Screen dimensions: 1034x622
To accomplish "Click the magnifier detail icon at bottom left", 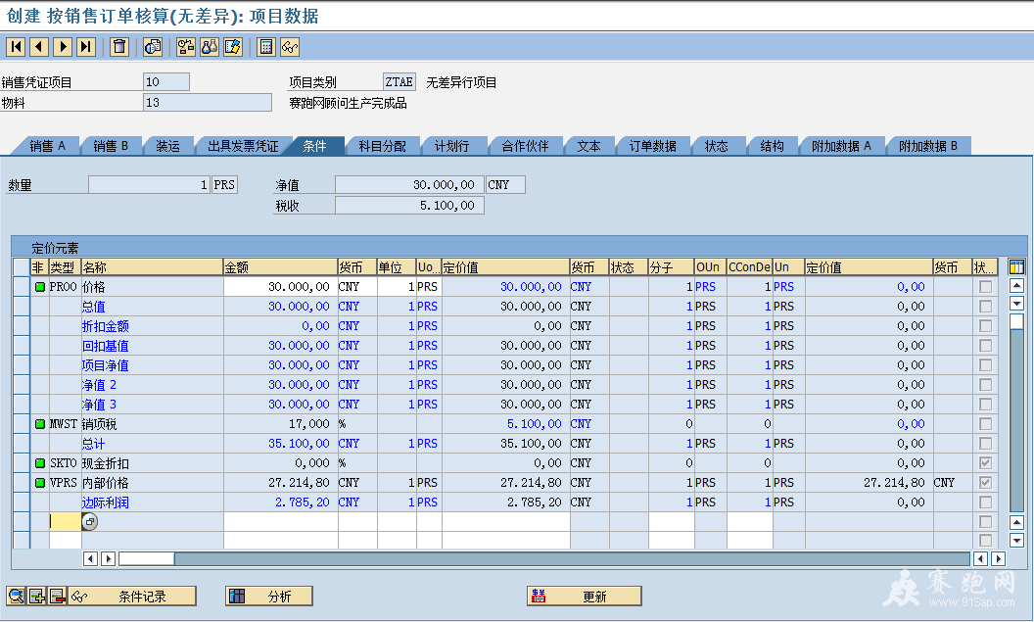I will tap(15, 597).
